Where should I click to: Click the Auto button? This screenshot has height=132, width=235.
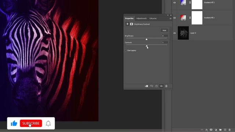pos(164,30)
